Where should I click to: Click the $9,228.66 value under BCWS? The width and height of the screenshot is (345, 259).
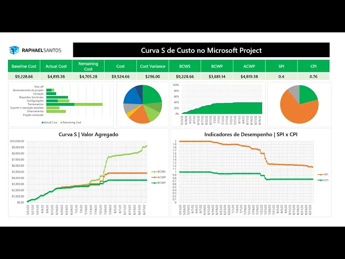[x=185, y=77]
